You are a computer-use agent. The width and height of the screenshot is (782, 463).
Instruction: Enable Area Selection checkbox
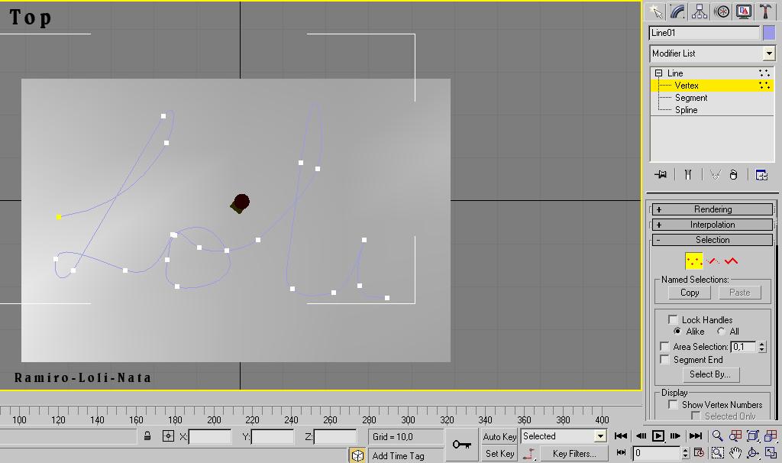click(664, 346)
